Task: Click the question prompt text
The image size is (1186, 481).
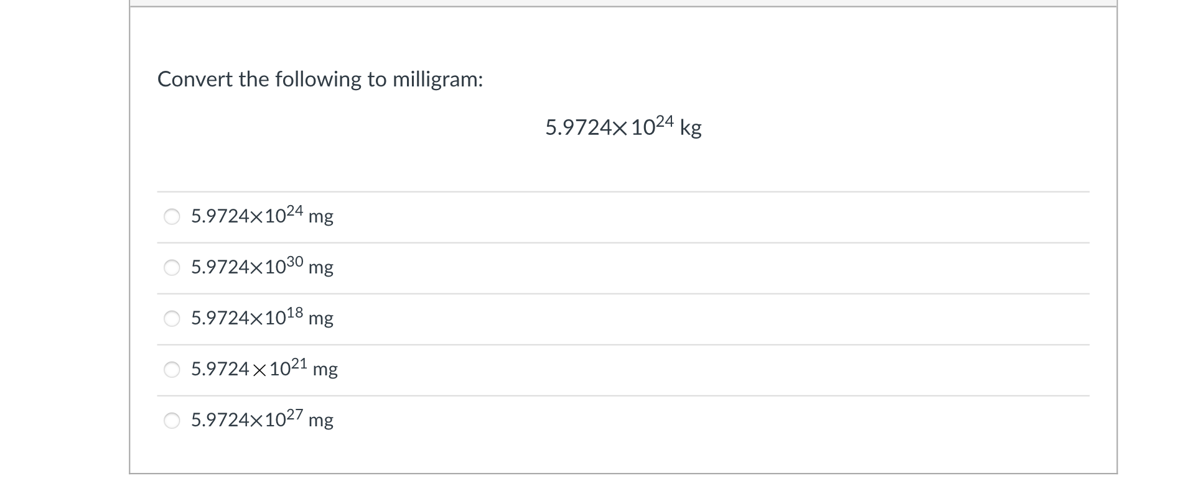Action: [320, 79]
